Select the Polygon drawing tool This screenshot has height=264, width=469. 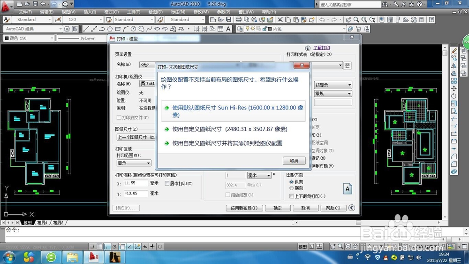(110, 29)
